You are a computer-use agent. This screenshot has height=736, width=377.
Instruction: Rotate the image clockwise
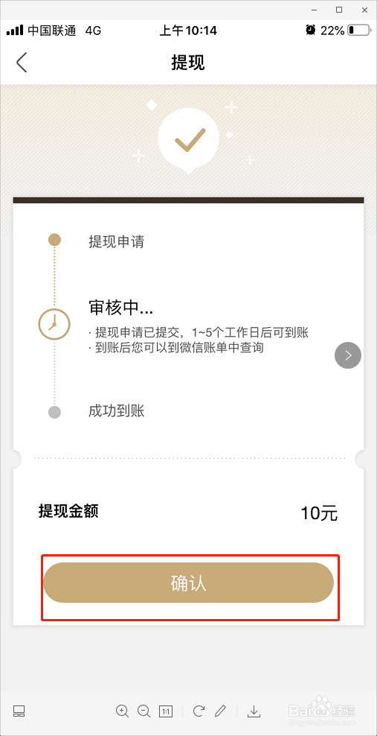click(x=199, y=711)
